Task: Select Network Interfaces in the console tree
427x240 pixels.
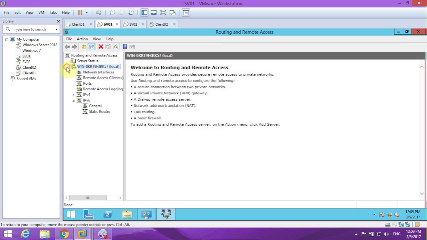Action: [x=98, y=72]
